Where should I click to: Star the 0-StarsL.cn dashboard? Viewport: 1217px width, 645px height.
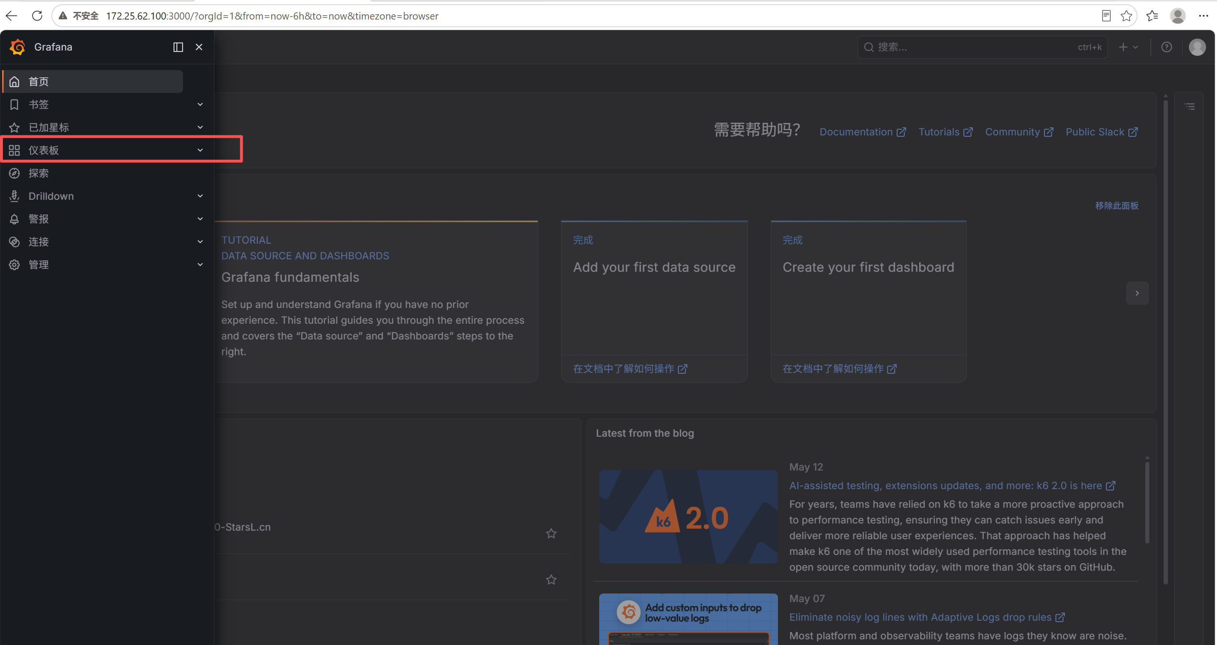(551, 533)
